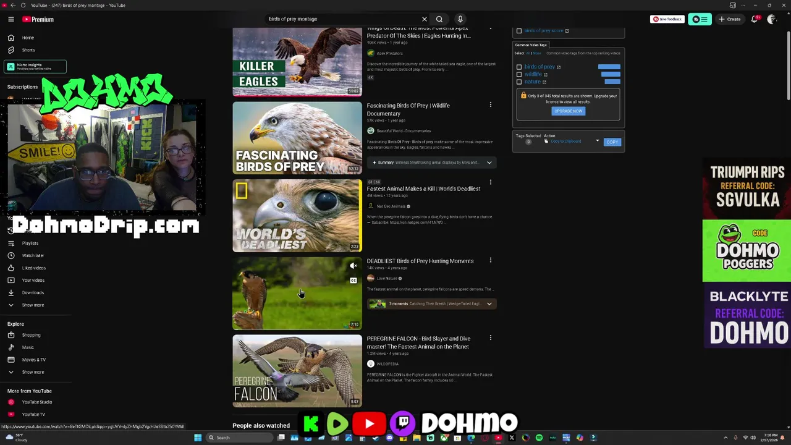Open the WILDOPEDIA channel
The width and height of the screenshot is (791, 445).
point(387,364)
